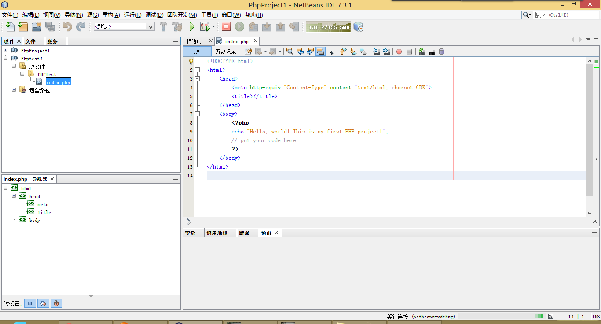Click the Previous Bookmark icon
The image size is (601, 324).
(343, 52)
